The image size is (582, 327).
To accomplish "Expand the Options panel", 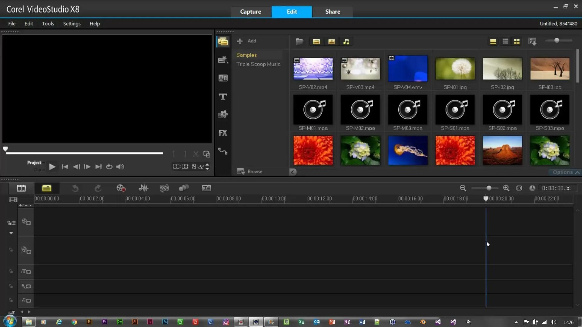I will click(x=566, y=172).
